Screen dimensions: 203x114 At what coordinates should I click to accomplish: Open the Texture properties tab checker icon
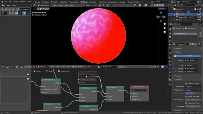[170, 85]
